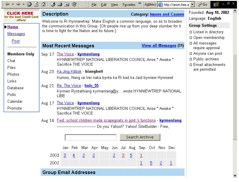Click the Database item under Members Only
The height and width of the screenshot is (182, 239).
click(x=15, y=88)
